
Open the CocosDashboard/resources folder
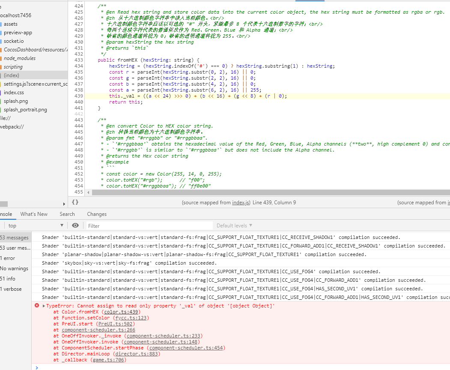pyautogui.click(x=35, y=50)
